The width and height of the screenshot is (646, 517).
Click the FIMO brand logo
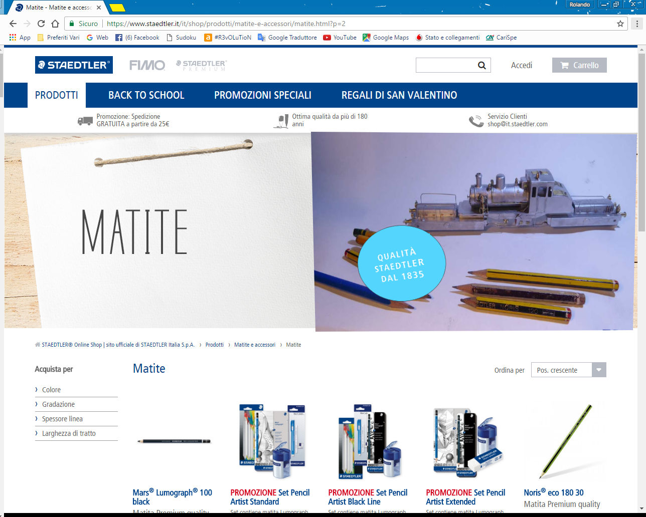[147, 65]
